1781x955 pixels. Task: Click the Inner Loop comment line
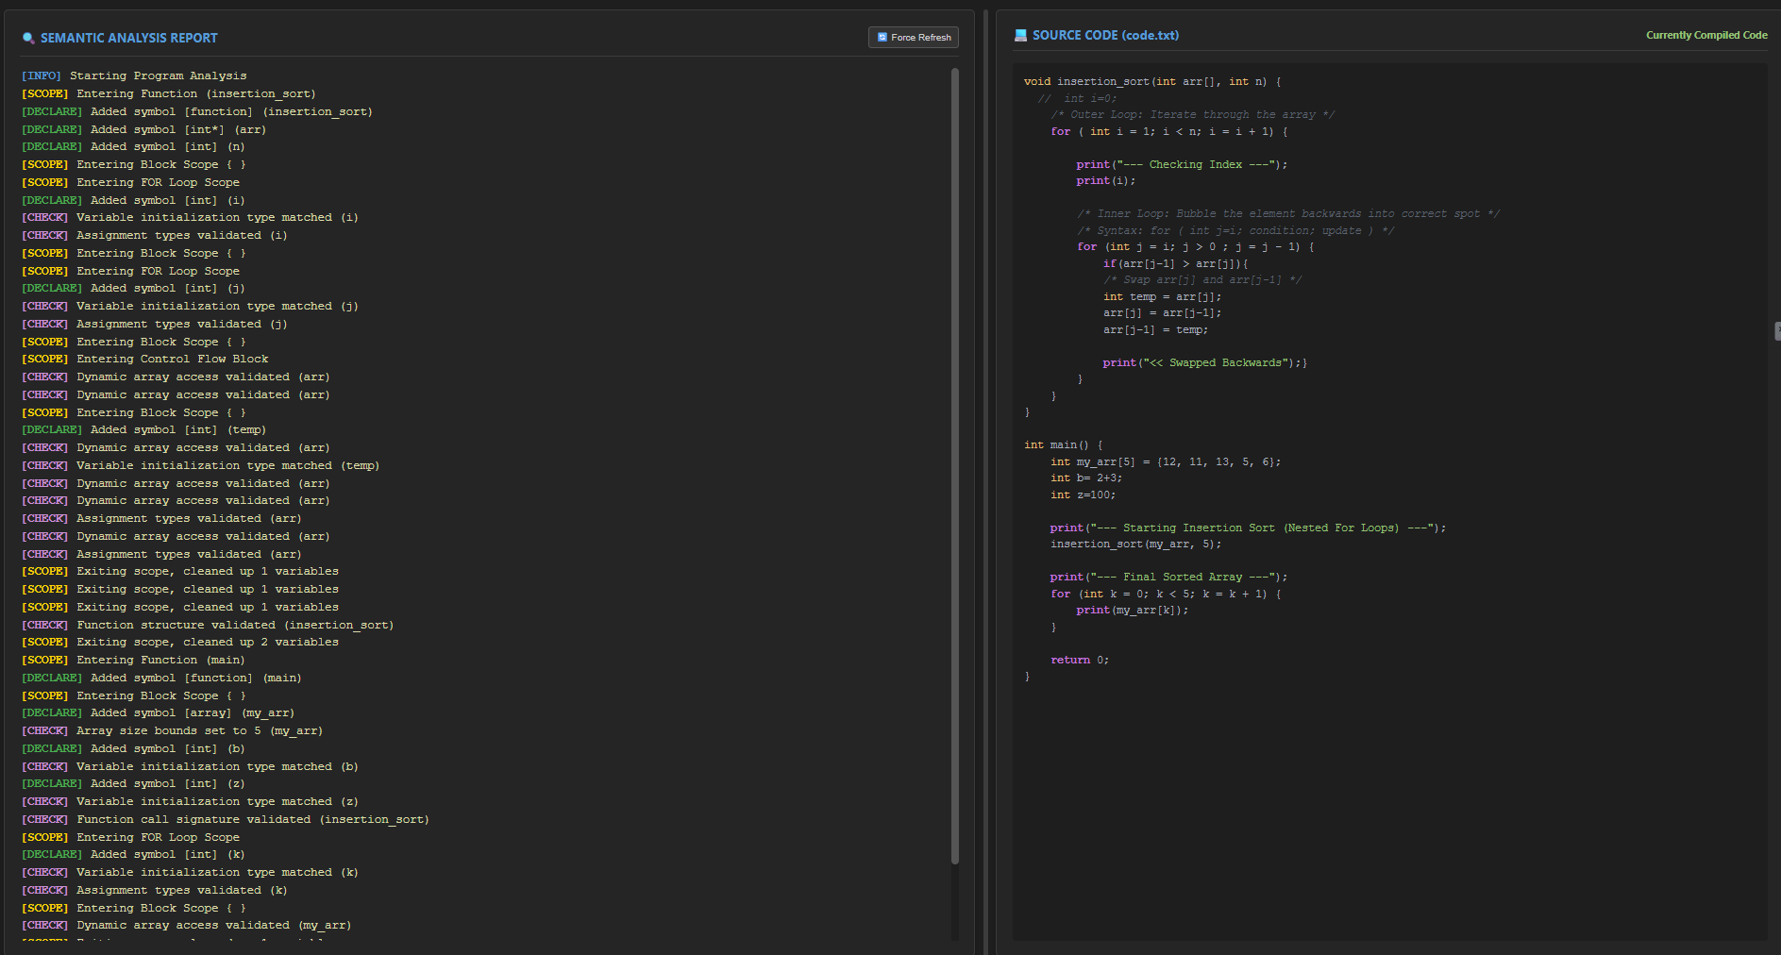pos(1288,214)
